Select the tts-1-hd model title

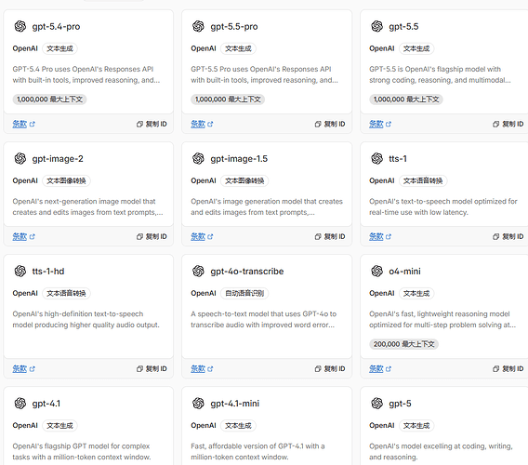(x=48, y=272)
